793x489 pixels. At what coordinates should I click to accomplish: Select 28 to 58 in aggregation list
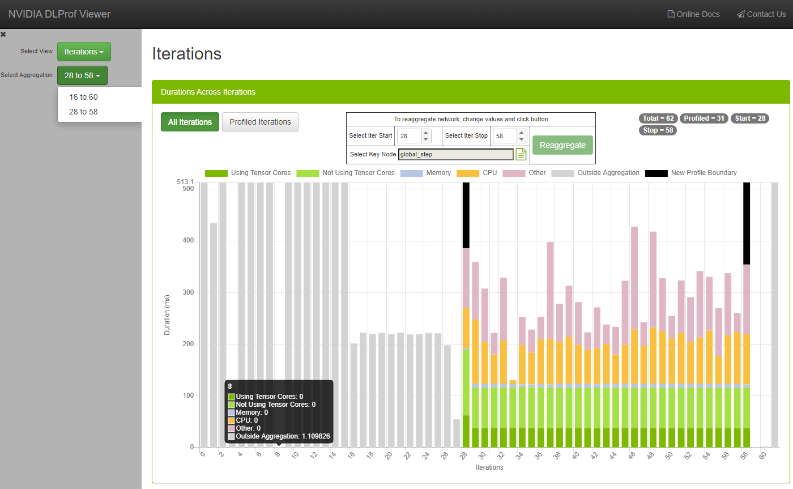[83, 112]
